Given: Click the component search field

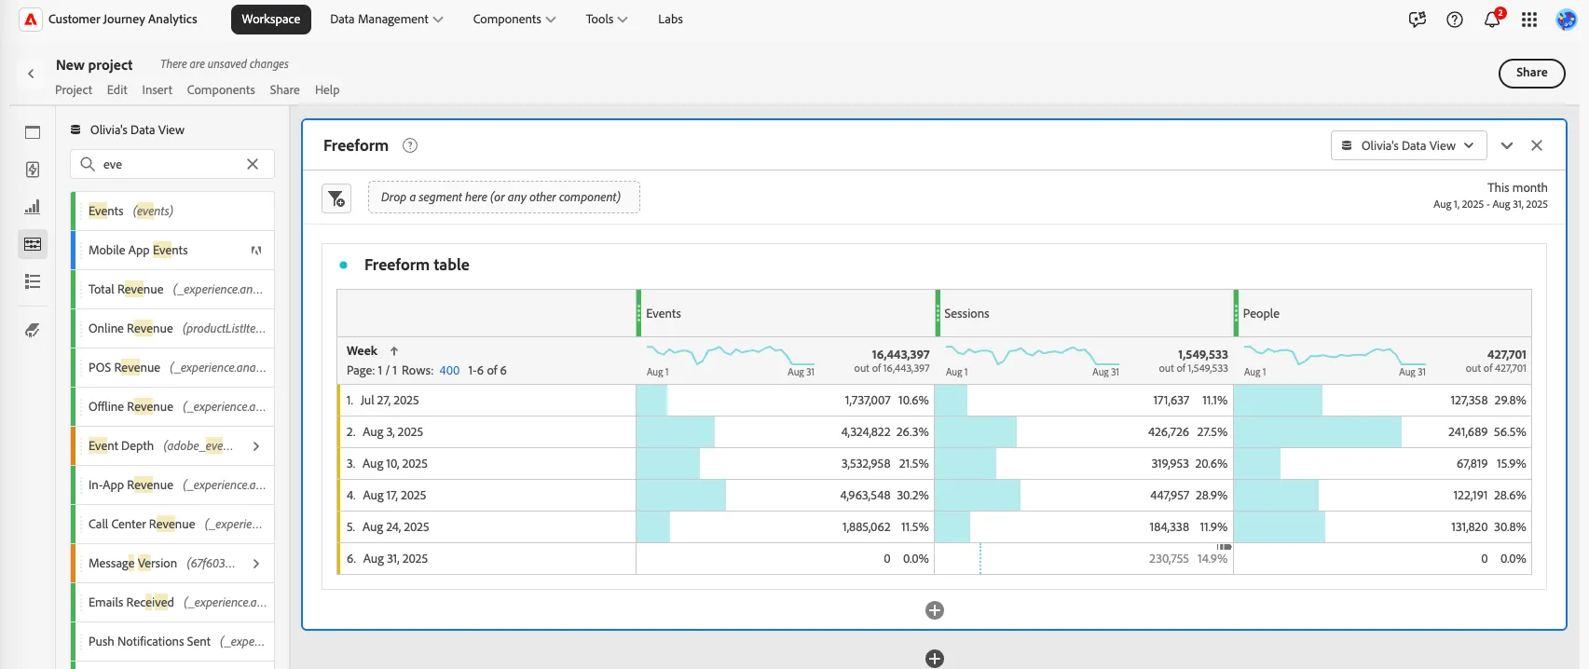Looking at the screenshot, I should 172,164.
